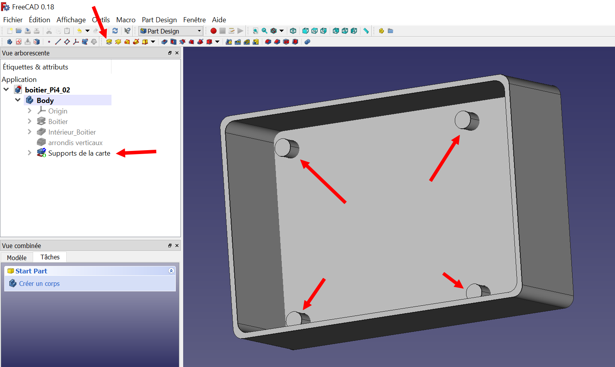Collapse the Body tree node
This screenshot has height=367, width=615.
click(18, 100)
